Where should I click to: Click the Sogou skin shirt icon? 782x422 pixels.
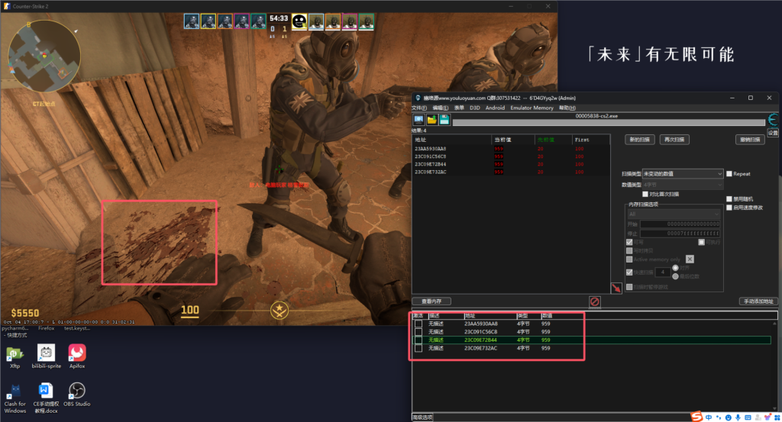click(767, 417)
